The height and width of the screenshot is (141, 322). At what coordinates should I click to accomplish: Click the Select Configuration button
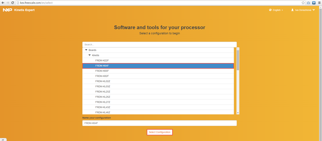(160, 132)
